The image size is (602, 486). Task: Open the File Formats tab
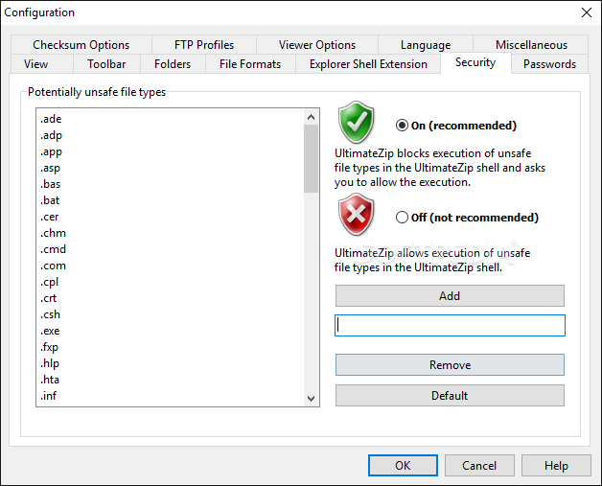pyautogui.click(x=250, y=63)
